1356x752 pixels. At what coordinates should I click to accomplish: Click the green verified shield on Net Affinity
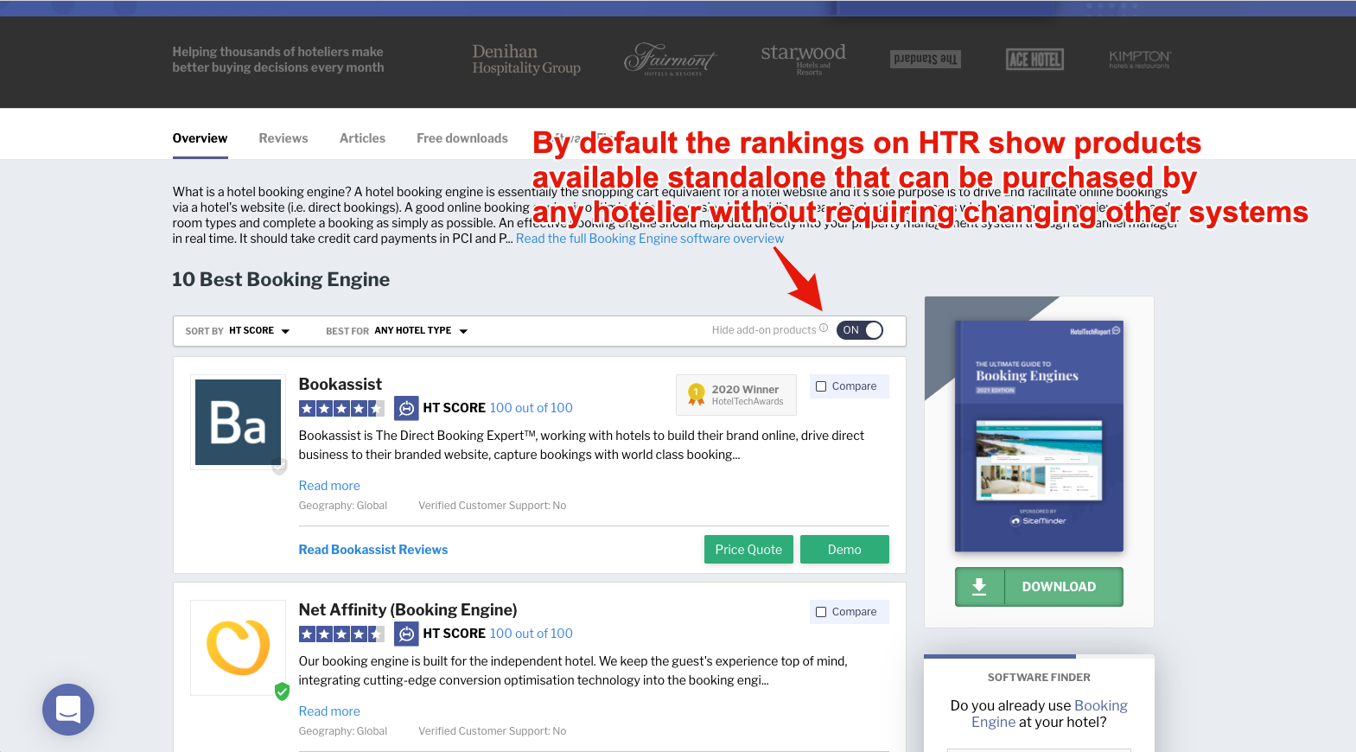coord(282,691)
